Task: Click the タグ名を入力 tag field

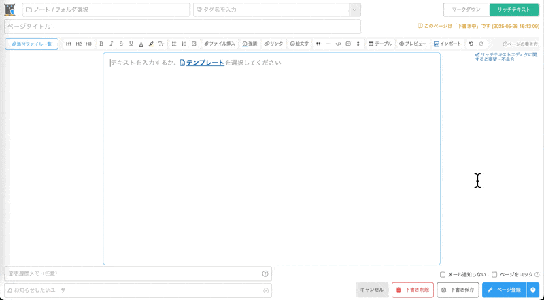Action: pyautogui.click(x=271, y=10)
